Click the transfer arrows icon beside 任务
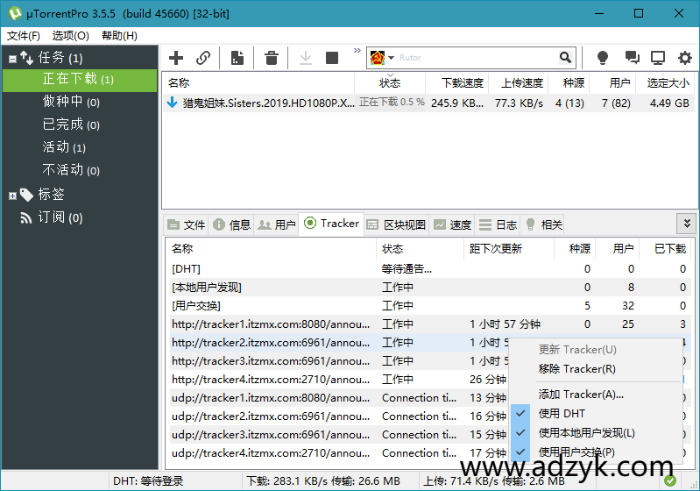Viewport: 700px width, 491px height. 26,58
